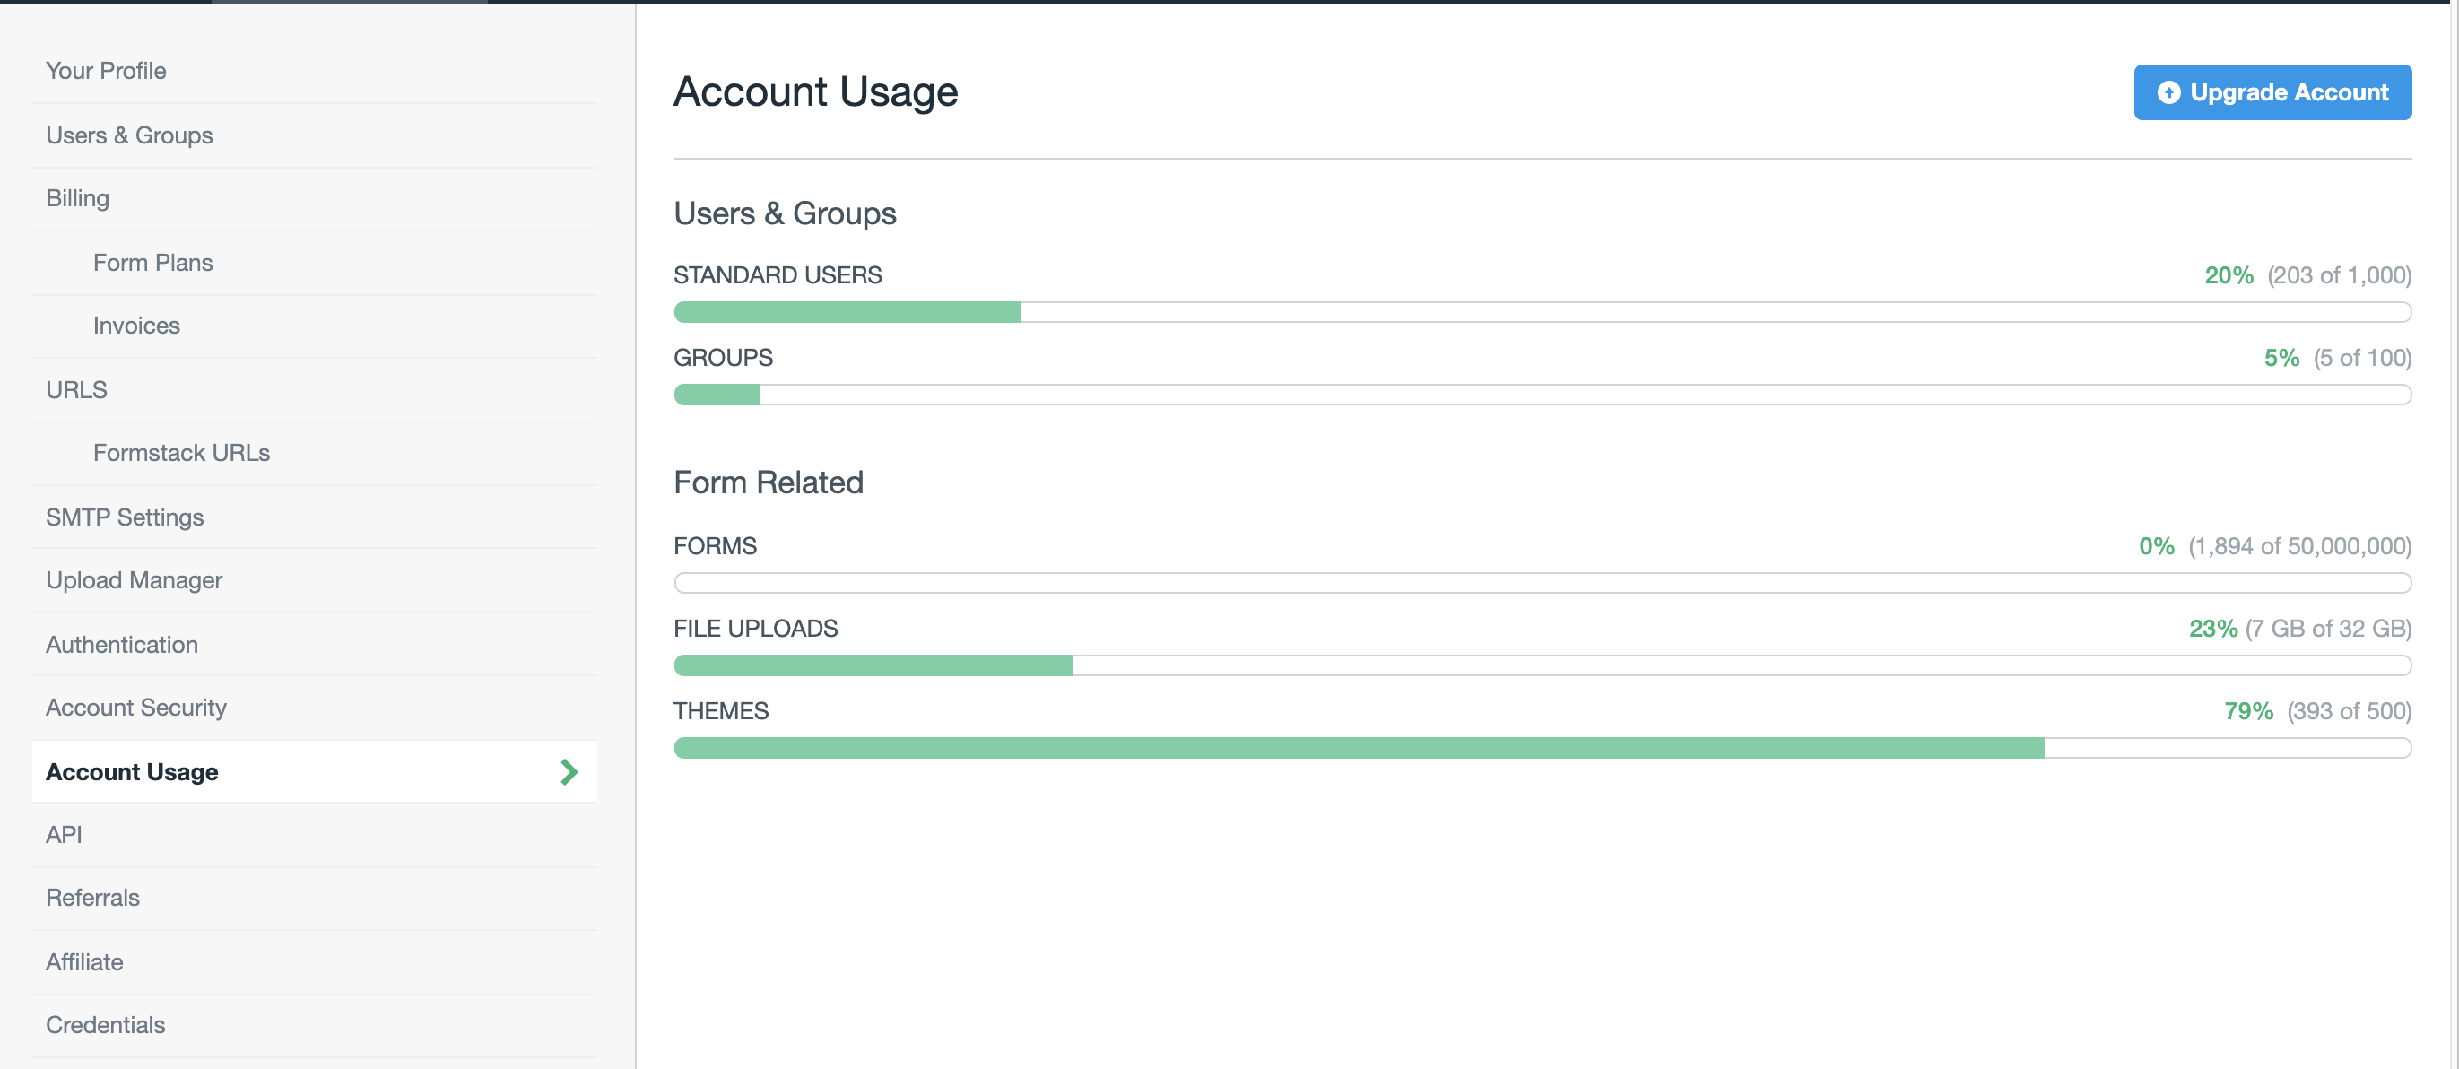Select Formstack URLs sub-item
Image resolution: width=2459 pixels, height=1069 pixels.
pos(181,452)
